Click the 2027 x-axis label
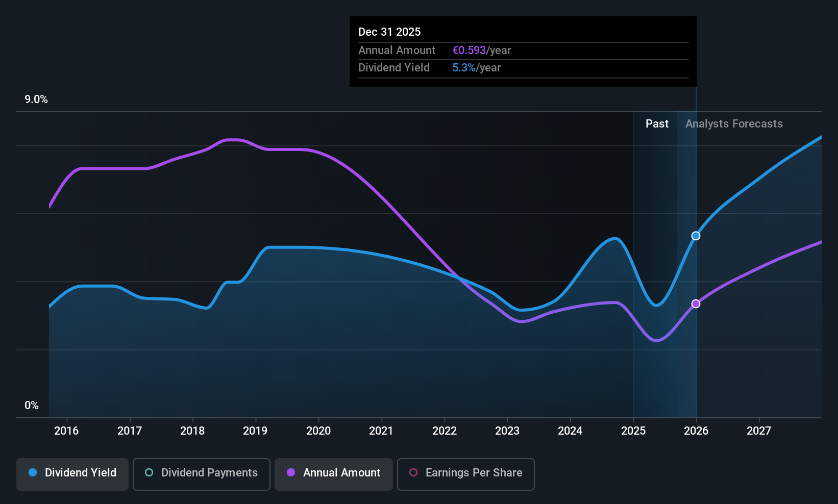 pos(759,431)
